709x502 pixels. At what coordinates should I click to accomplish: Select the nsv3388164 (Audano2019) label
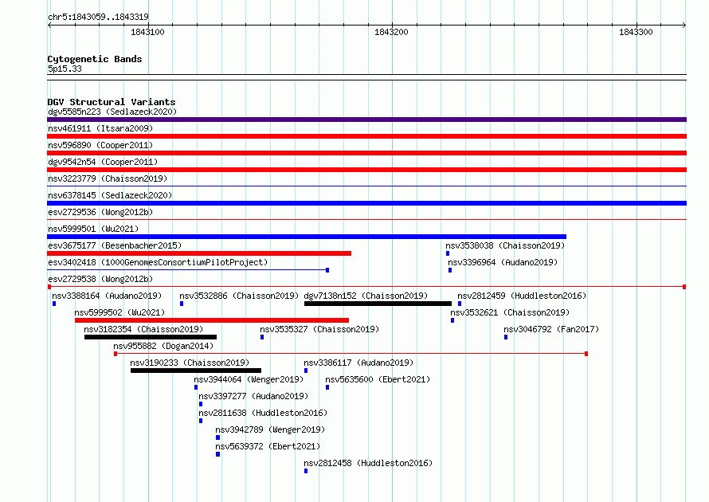(x=107, y=296)
